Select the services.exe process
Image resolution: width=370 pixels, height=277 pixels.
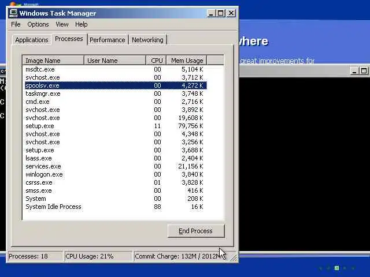[116, 166]
